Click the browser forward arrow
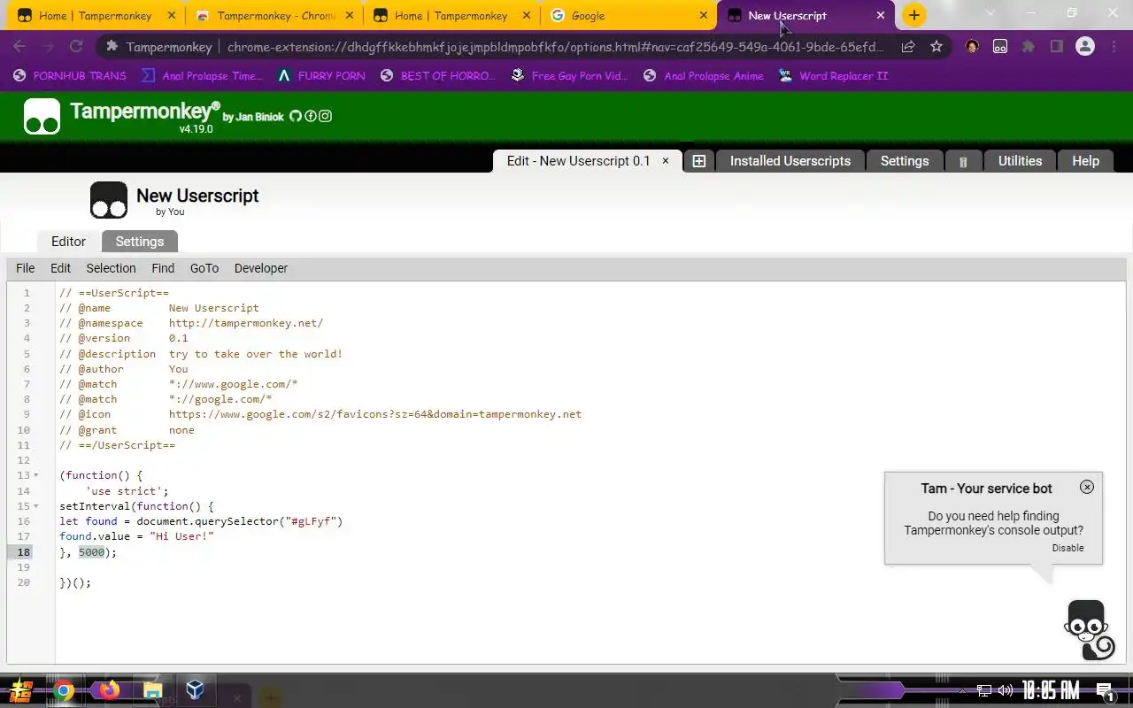 [48, 46]
